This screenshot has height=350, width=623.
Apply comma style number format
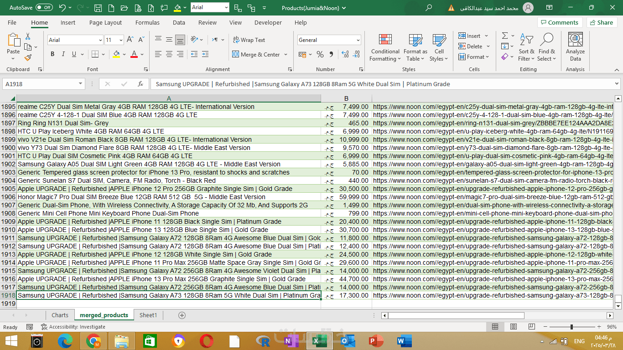pos(332,54)
